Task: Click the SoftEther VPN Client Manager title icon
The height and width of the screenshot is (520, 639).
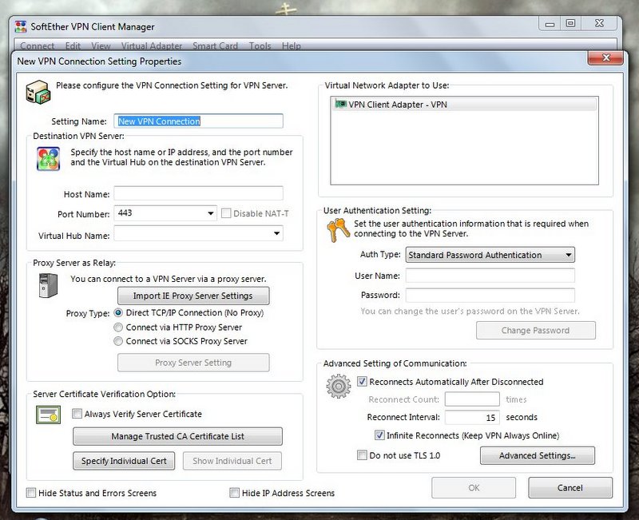Action: 21,26
